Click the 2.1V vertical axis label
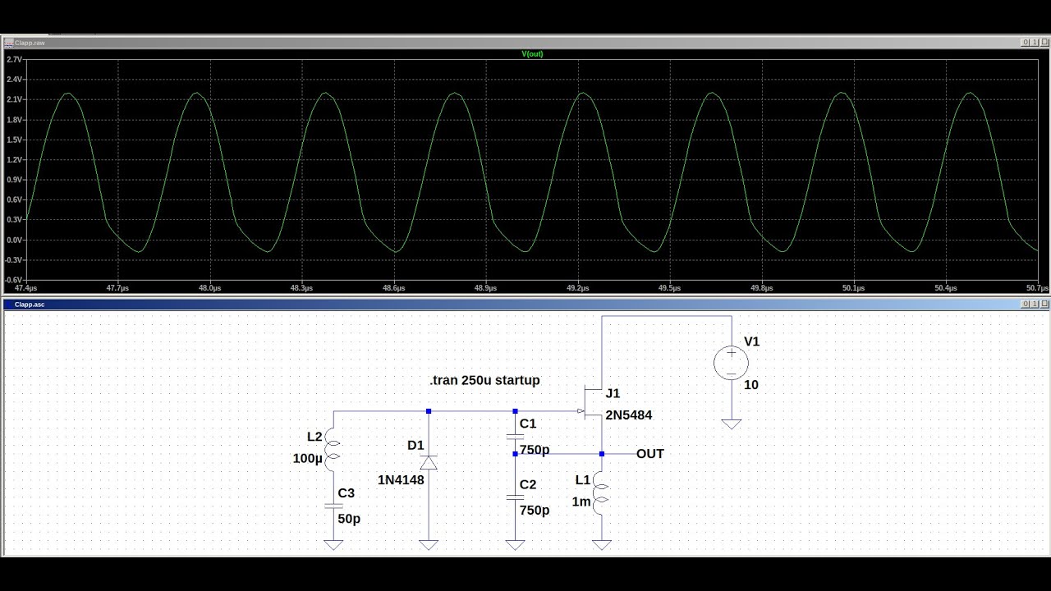The height and width of the screenshot is (591, 1051). (x=14, y=99)
